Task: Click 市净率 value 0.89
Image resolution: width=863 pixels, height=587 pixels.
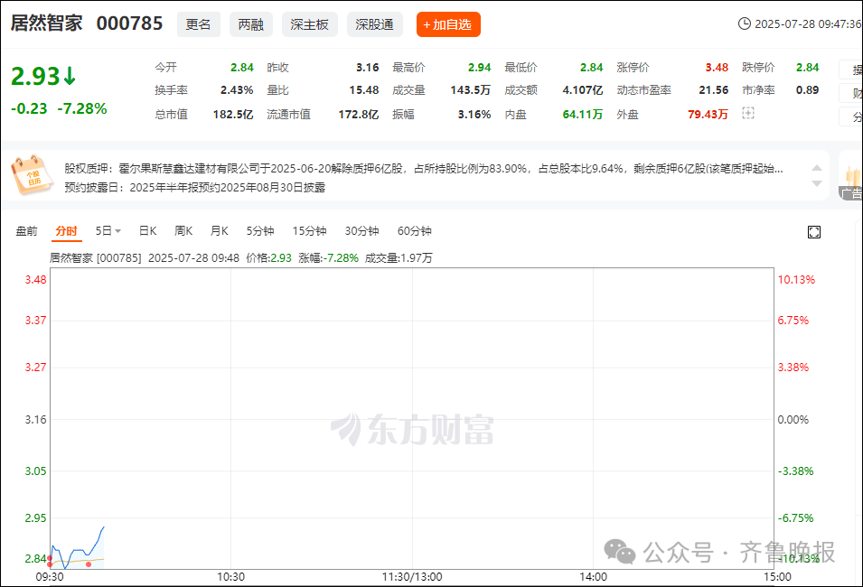Action: pyautogui.click(x=807, y=90)
